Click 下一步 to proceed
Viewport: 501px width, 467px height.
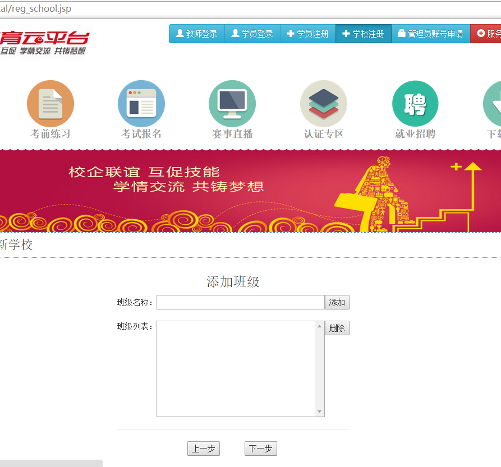(x=260, y=448)
